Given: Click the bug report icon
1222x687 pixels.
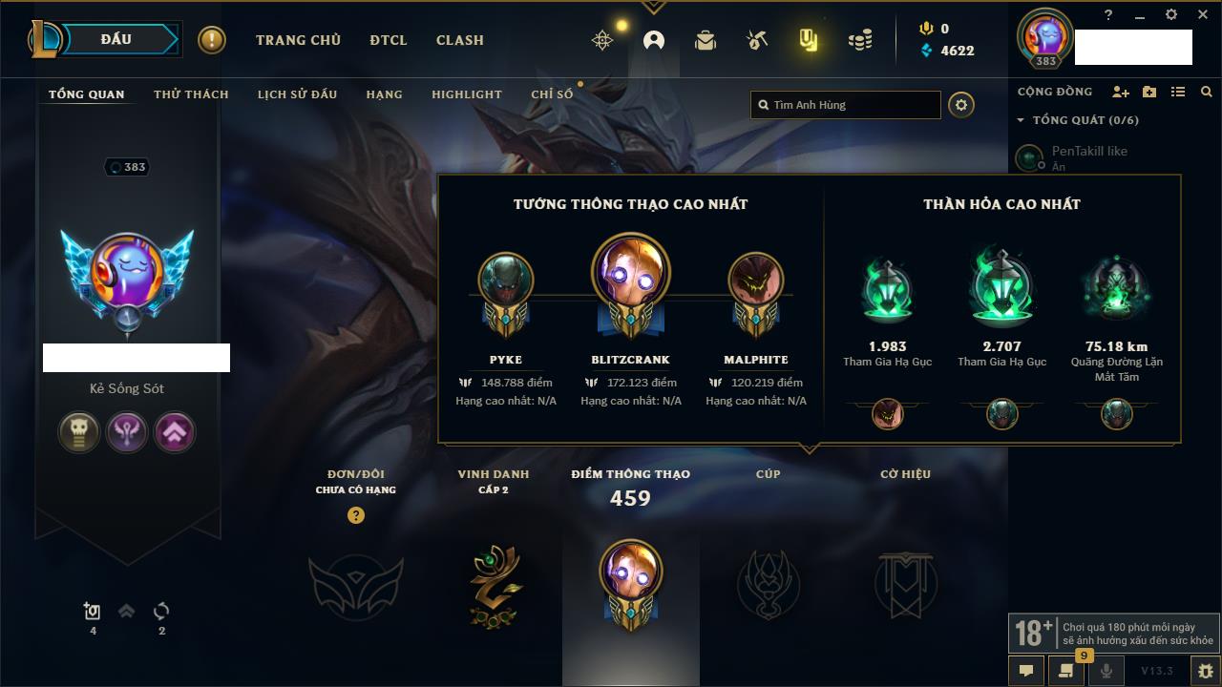Looking at the screenshot, I should tap(1205, 671).
